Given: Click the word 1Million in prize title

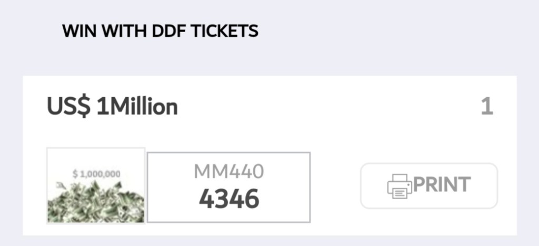Looking at the screenshot, I should click(137, 107).
